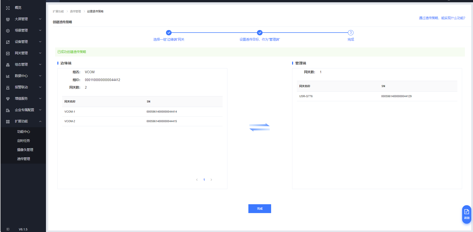Click the 网关管理 gateway icon
This screenshot has height=232, width=473.
coord(8,54)
